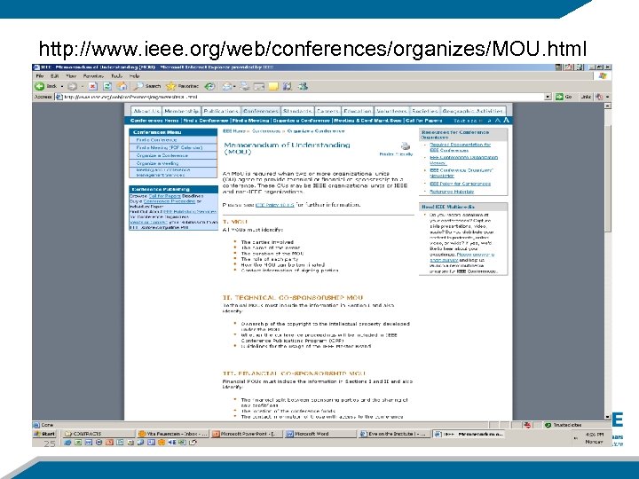
Task: Open the File menu
Action: pyautogui.click(x=40, y=75)
